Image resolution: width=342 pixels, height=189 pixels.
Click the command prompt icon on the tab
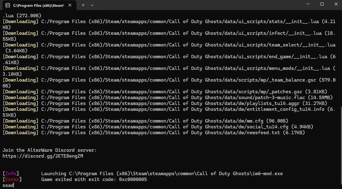(8, 5)
